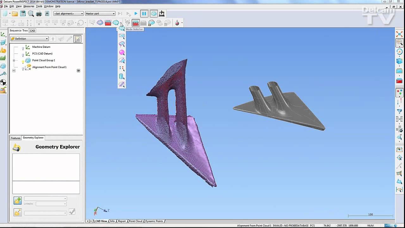Click the pause button in the toolbar
This screenshot has height=228, width=405.
[144, 14]
